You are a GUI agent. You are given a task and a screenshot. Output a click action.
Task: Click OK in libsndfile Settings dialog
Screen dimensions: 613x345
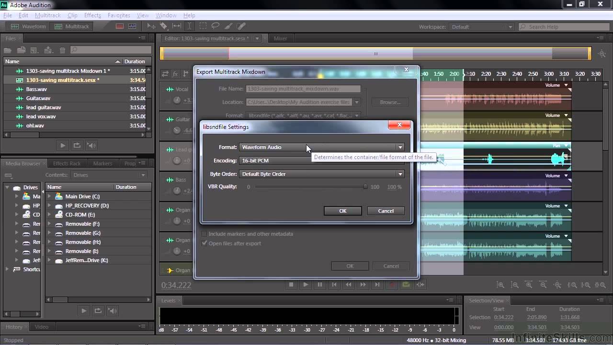343,211
